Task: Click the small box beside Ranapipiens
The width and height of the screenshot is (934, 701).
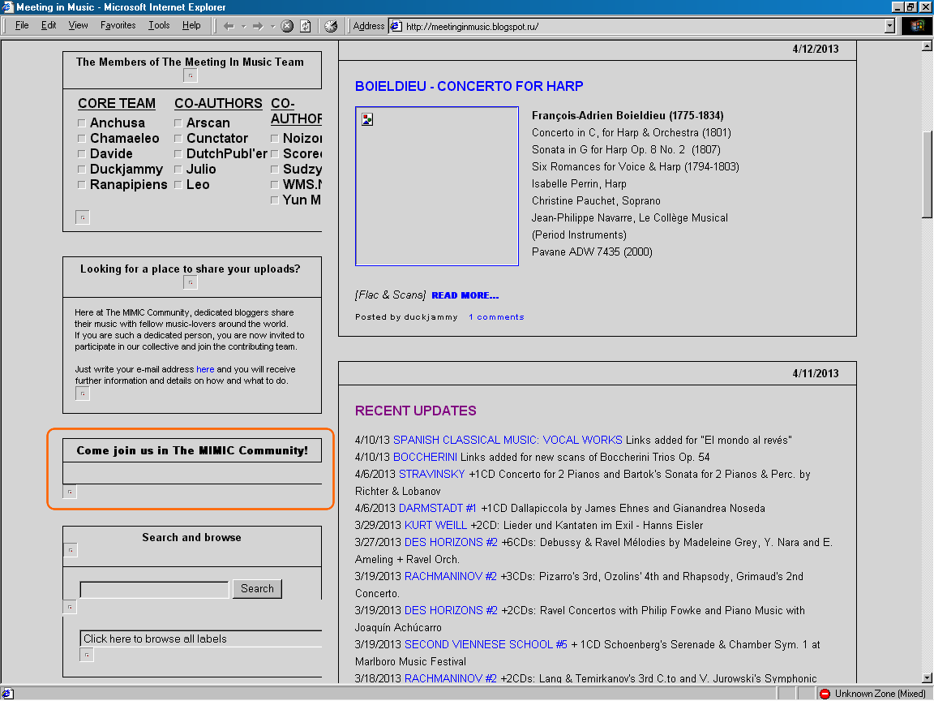Action: [82, 185]
